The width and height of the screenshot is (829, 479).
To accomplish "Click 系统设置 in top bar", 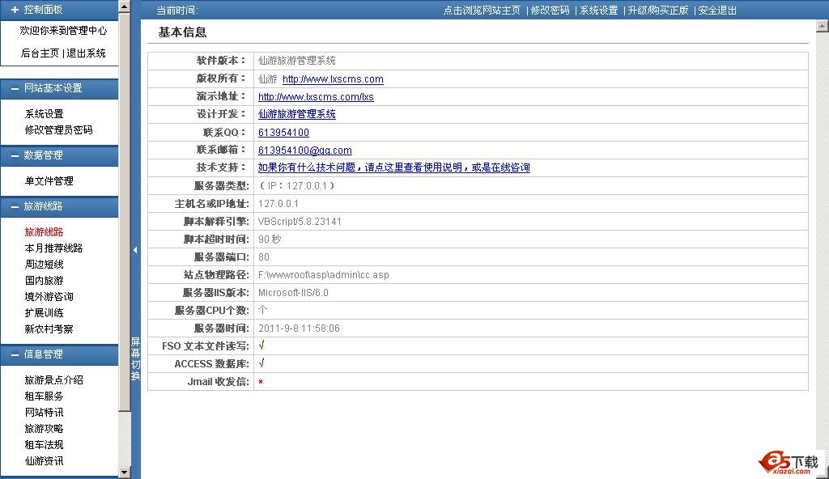I will [x=598, y=11].
